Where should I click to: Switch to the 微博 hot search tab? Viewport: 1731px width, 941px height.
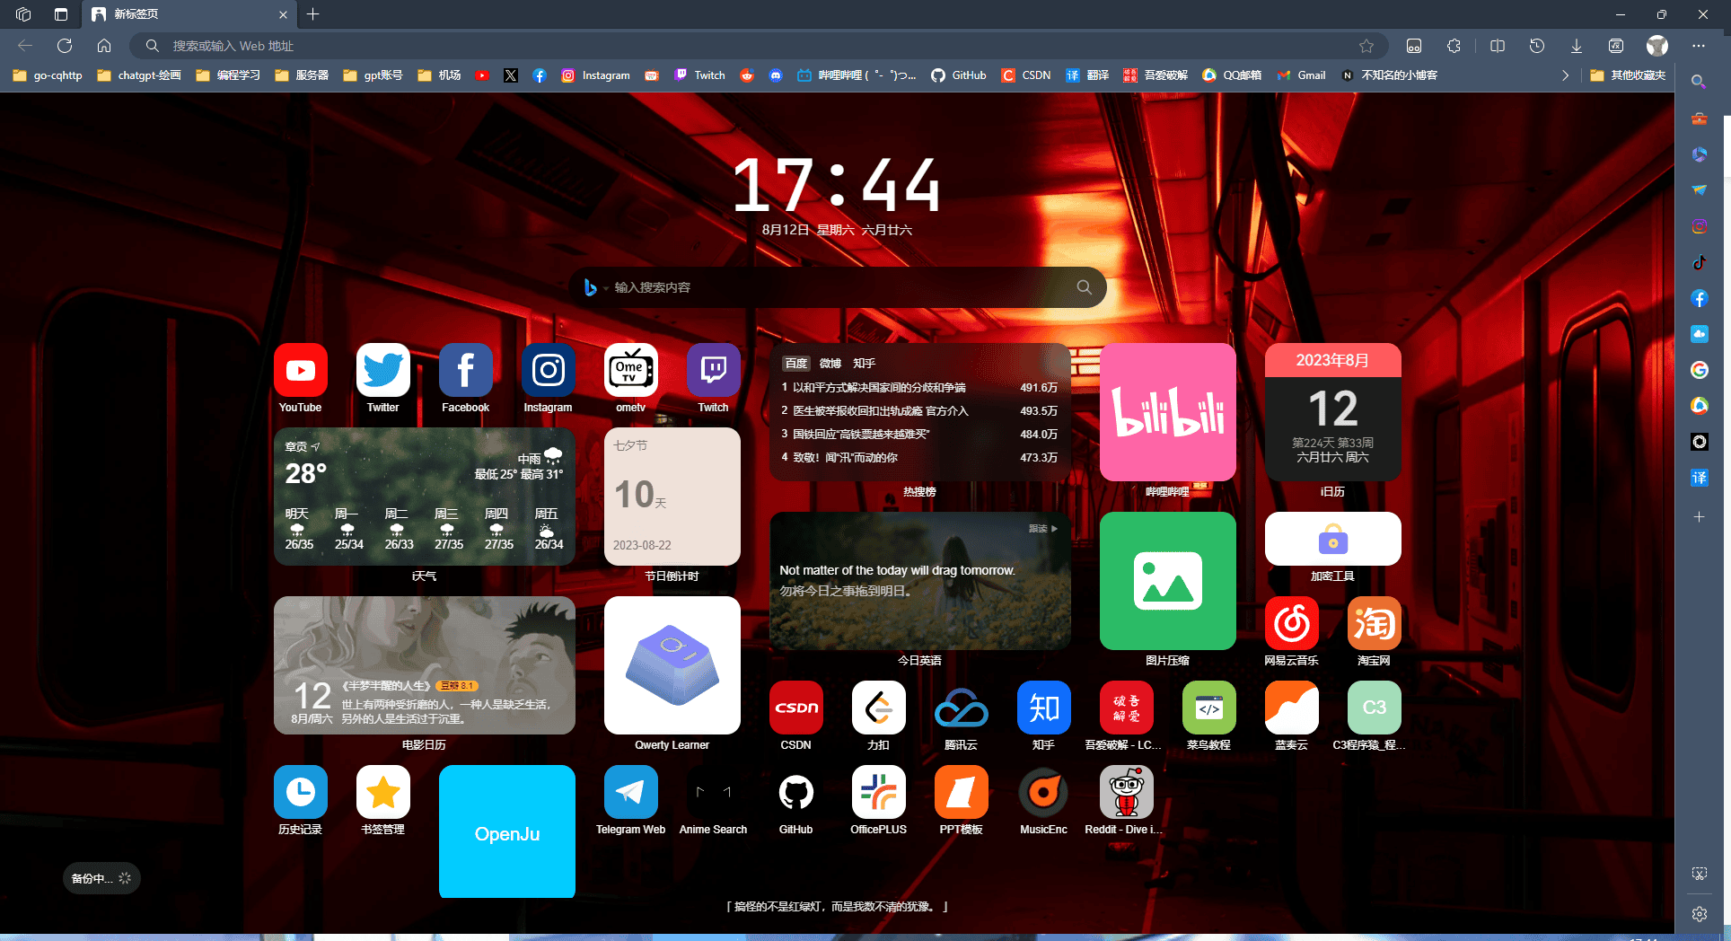point(830,364)
